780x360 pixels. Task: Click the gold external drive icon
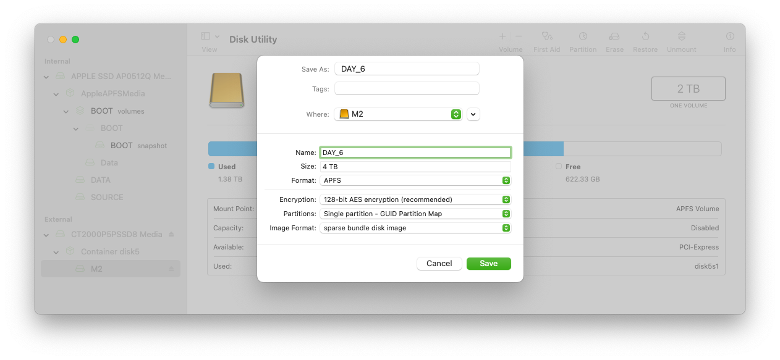tap(226, 90)
